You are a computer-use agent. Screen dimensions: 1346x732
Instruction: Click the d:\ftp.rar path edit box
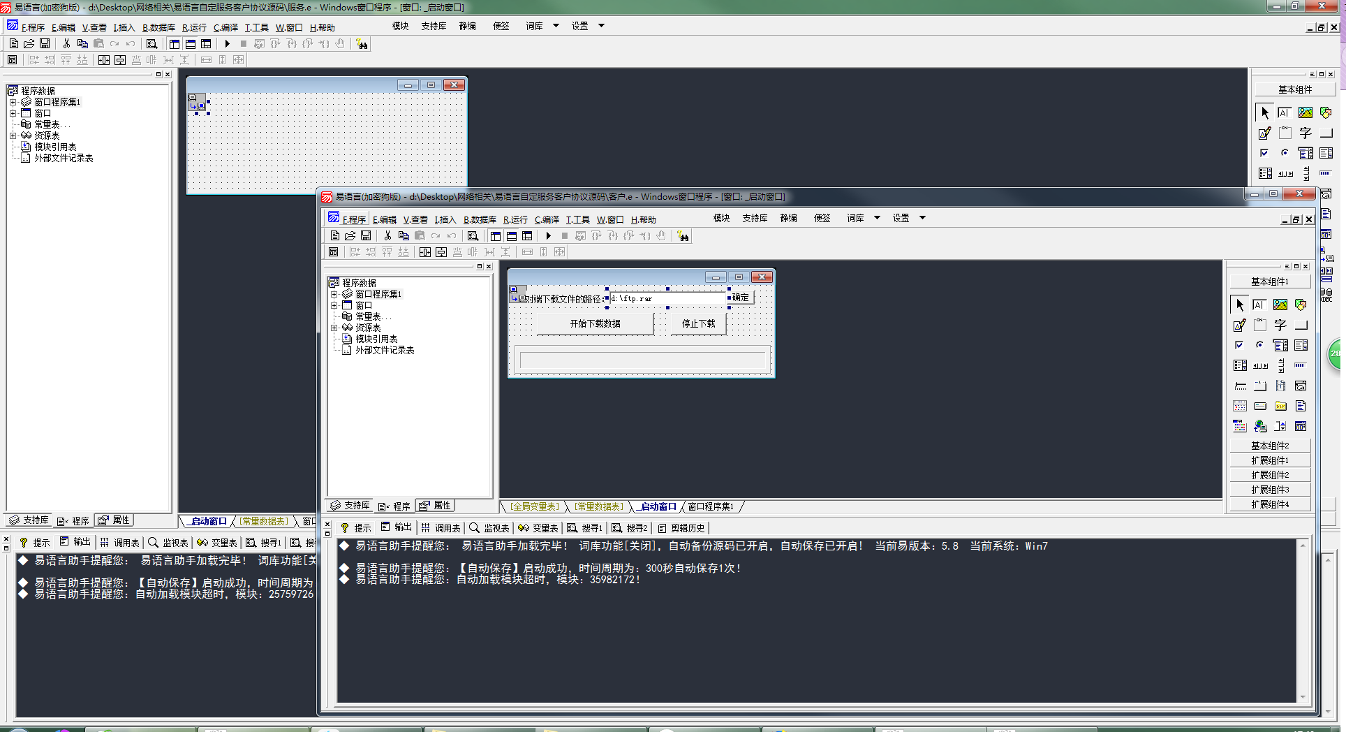[667, 298]
